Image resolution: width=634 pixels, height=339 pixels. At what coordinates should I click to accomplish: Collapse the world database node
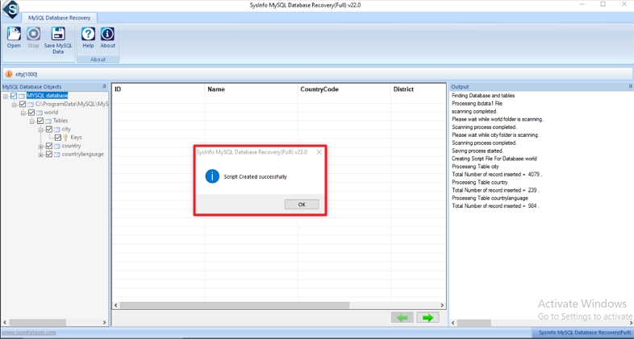click(x=23, y=113)
